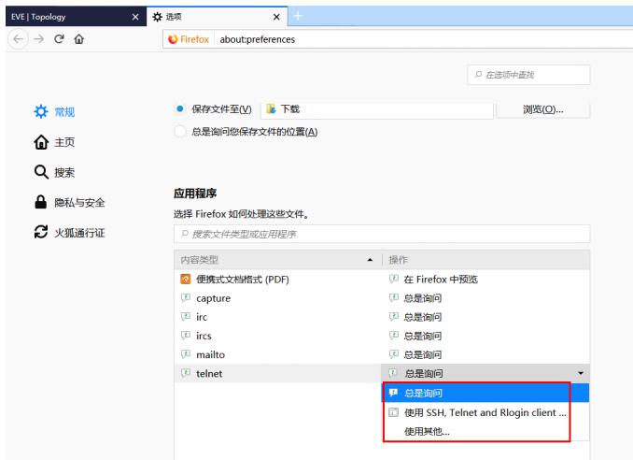Open the 主页 home settings section
Screen dimensions: 633x460
pyautogui.click(x=54, y=142)
